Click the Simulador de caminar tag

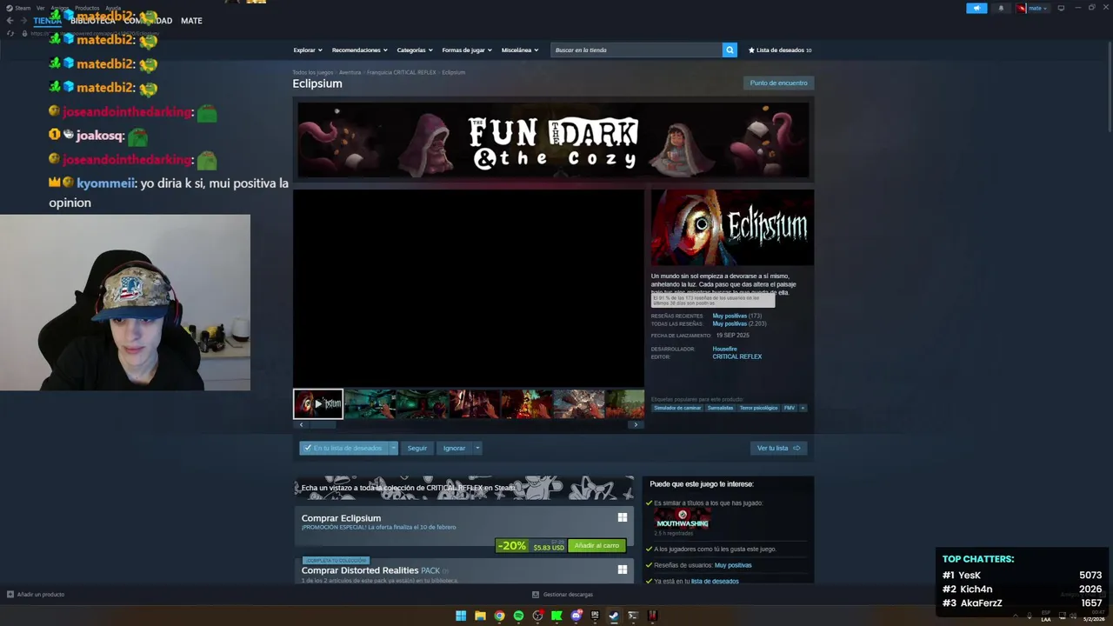[677, 408]
